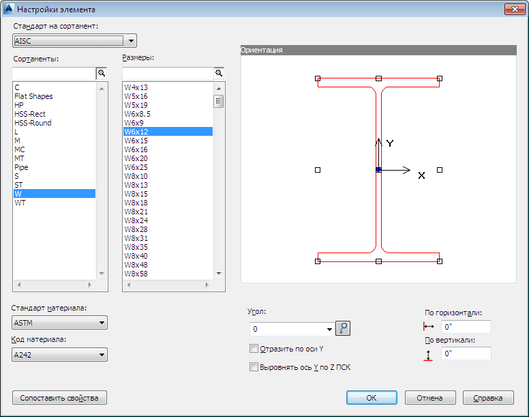Viewport: 529px width, 417px height.
Task: Open the Код материала A242 dropdown
Action: (x=59, y=355)
